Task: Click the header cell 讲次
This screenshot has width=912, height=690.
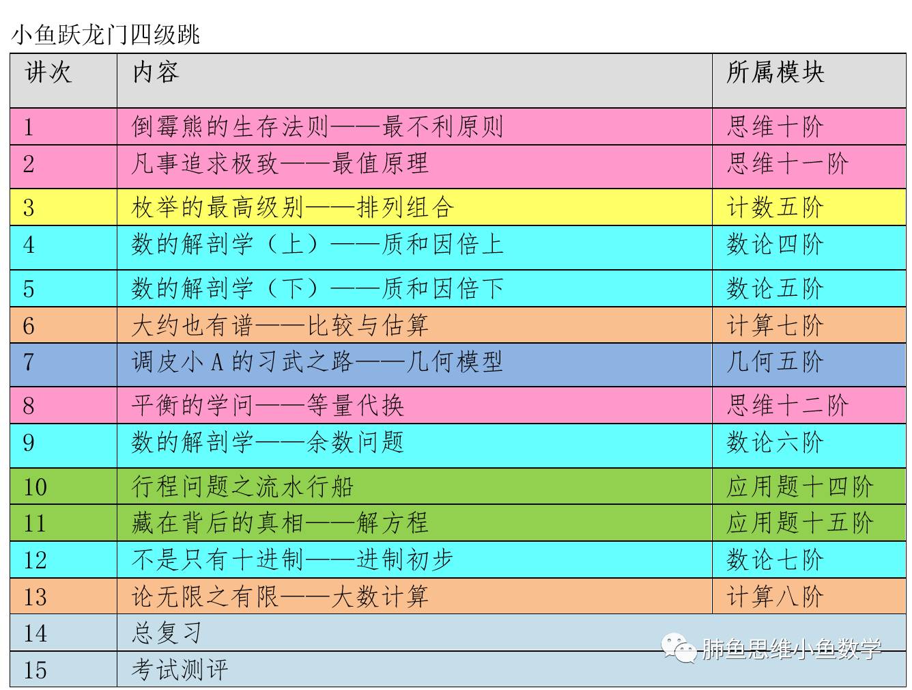Action: pos(63,81)
